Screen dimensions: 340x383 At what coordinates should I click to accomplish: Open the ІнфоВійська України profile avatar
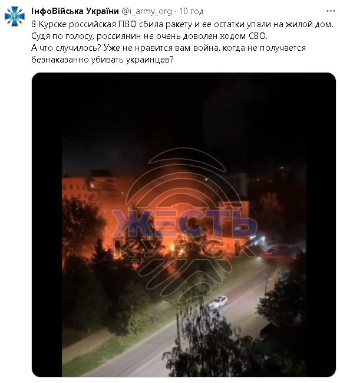(x=14, y=17)
